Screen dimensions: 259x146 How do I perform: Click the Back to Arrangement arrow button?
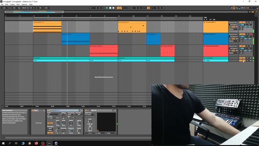coord(91,8)
